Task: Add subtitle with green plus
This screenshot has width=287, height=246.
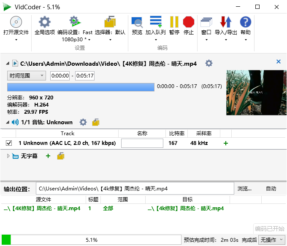Action: tap(48, 156)
